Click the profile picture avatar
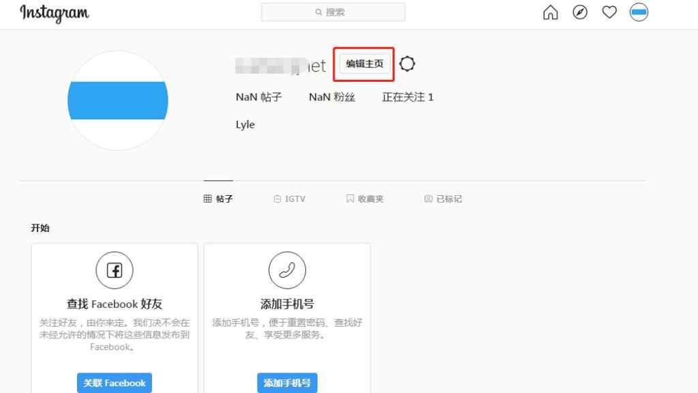 click(117, 100)
